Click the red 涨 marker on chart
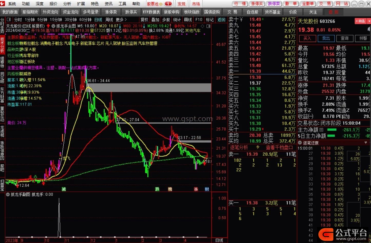This screenshot has width=371, height=243. [196, 189]
